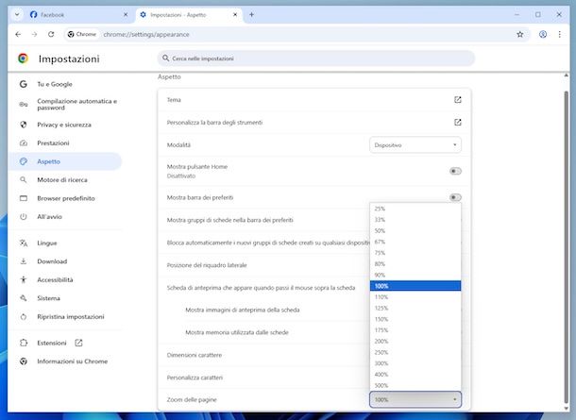Image resolution: width=576 pixels, height=420 pixels.
Task: Click the Ripristina impostazioni reset icon
Action: pyautogui.click(x=24, y=316)
